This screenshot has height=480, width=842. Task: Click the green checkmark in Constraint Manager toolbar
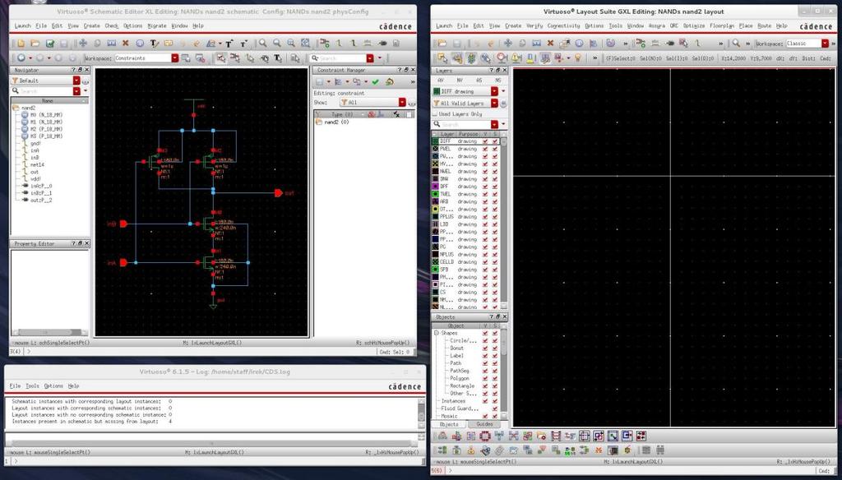point(375,81)
